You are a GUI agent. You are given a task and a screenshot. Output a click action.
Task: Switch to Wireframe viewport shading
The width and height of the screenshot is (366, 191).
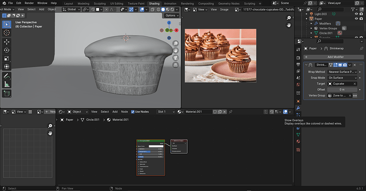click(x=159, y=10)
